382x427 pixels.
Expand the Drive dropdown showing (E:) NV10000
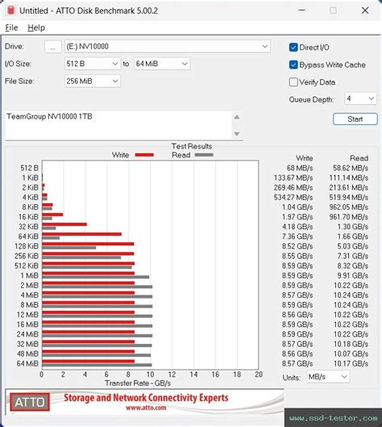168,47
